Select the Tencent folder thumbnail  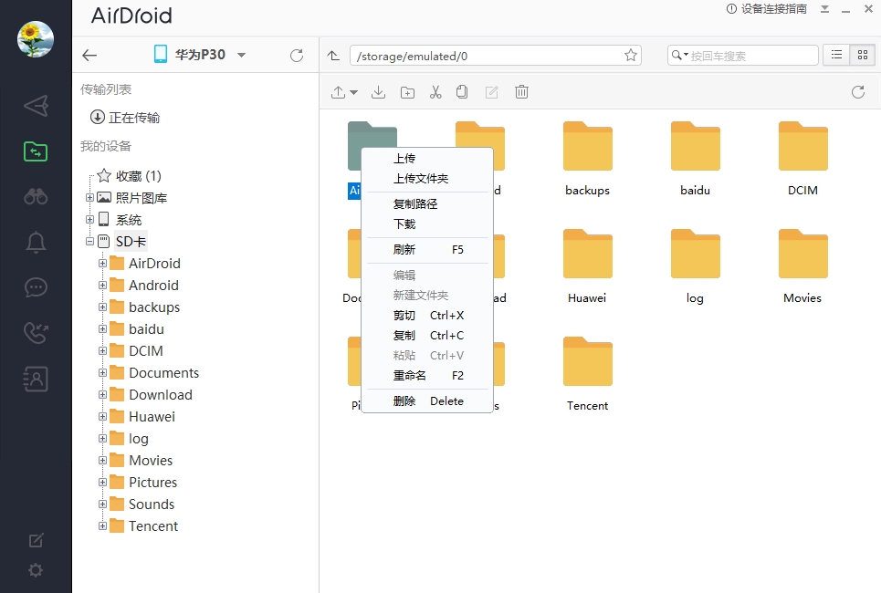588,361
